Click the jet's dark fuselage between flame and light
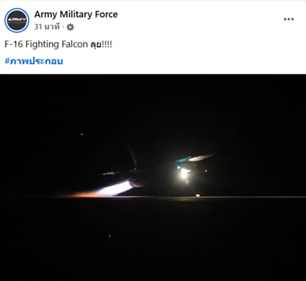Image resolution: width=306 pixels, height=281 pixels. [x=154, y=178]
